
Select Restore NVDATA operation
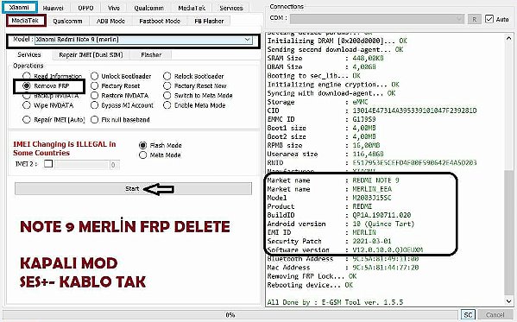120,95
